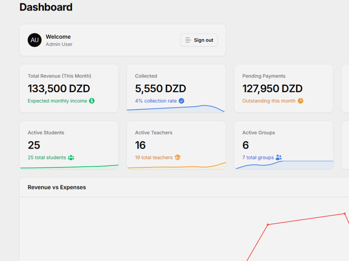Click the blue people icon by total groups

[x=279, y=157]
